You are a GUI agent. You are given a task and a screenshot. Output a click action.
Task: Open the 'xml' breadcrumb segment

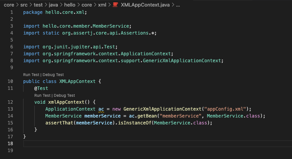tap(102, 5)
